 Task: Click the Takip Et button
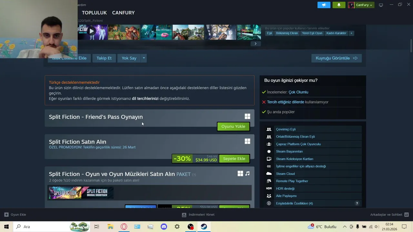point(104,58)
